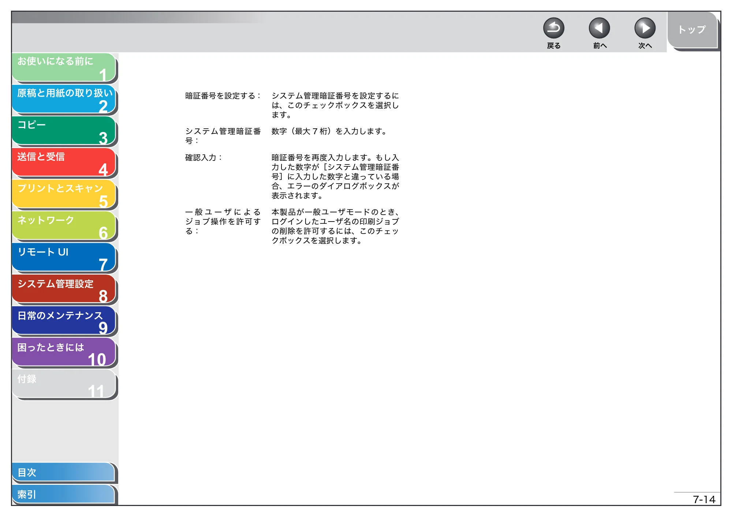Viewport: 732px width, 517px height.
Task: Jump to chapter 9 日常のメンテナンス
Action: click(64, 321)
